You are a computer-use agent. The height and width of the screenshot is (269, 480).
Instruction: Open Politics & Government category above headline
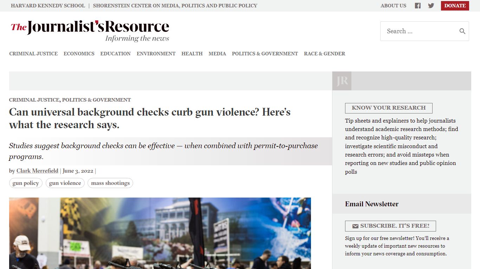(x=97, y=100)
